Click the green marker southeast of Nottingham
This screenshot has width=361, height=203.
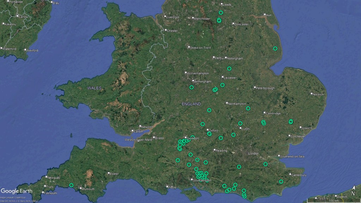tap(229, 69)
